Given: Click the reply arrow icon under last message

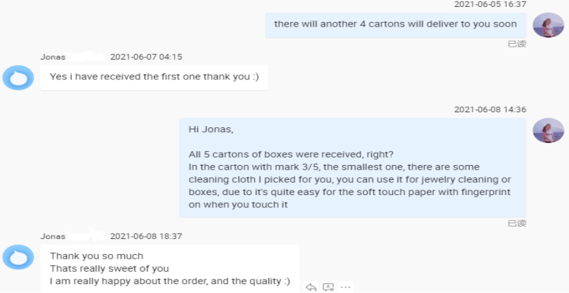Looking at the screenshot, I should coord(311,288).
